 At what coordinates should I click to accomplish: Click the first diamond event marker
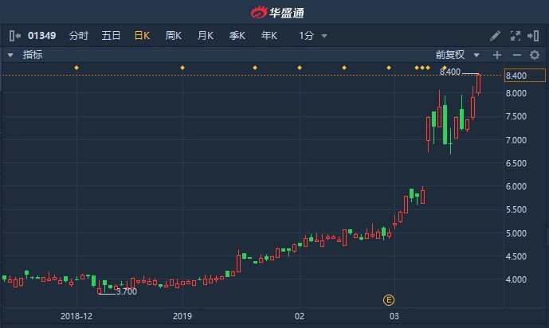(x=76, y=68)
